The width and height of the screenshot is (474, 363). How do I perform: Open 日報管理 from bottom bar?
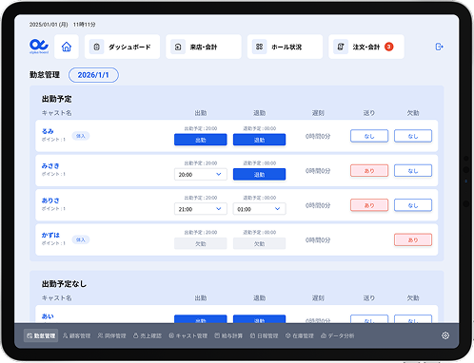(264, 335)
